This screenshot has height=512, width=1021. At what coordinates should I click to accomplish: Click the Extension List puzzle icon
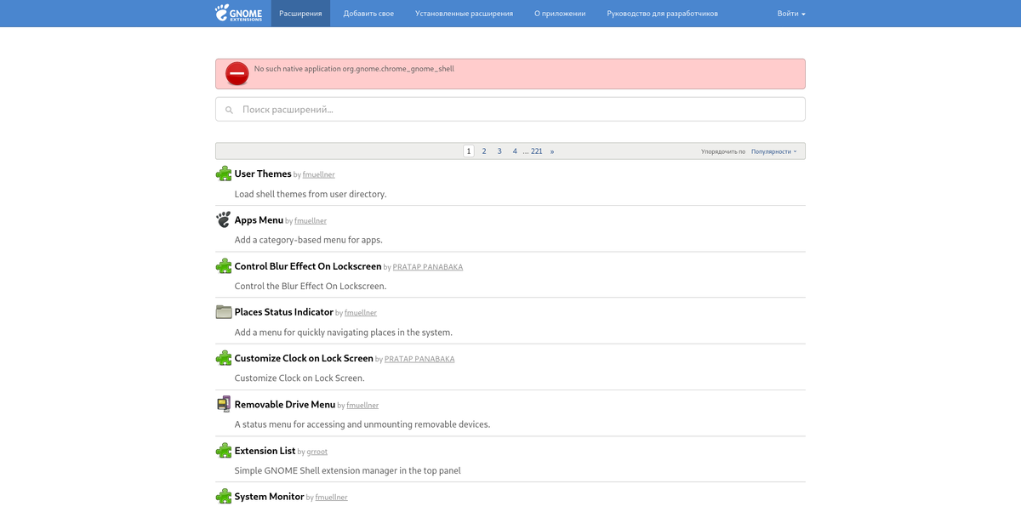click(x=224, y=450)
